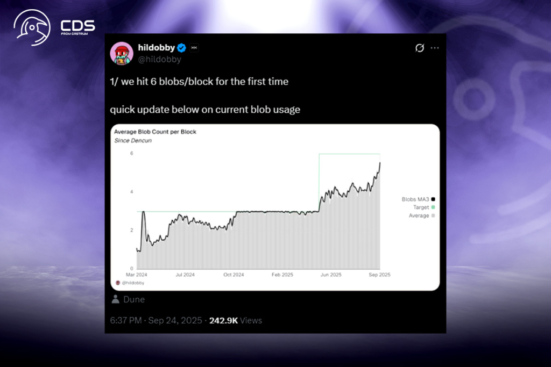Expand the tweet options via the ellipsis
551x367 pixels.
435,48
